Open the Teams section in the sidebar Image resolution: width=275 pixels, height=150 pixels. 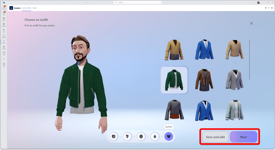[4, 19]
